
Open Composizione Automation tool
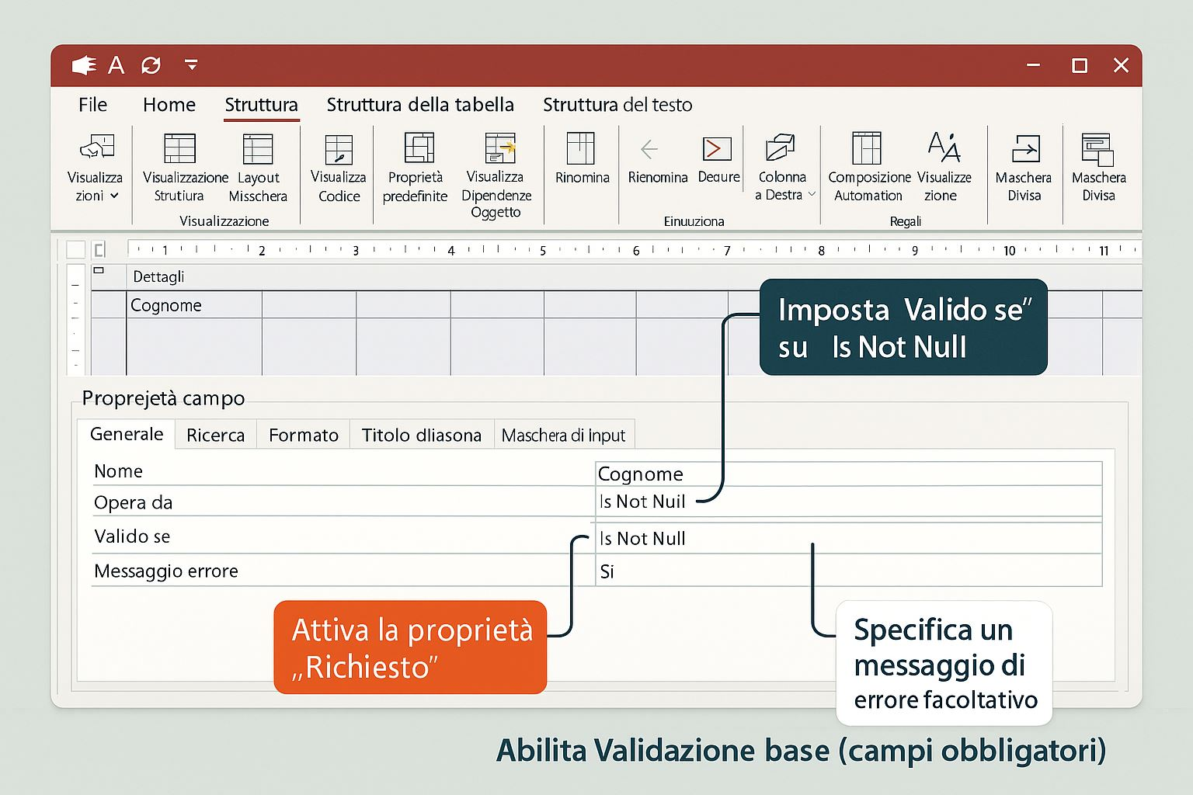(x=867, y=148)
